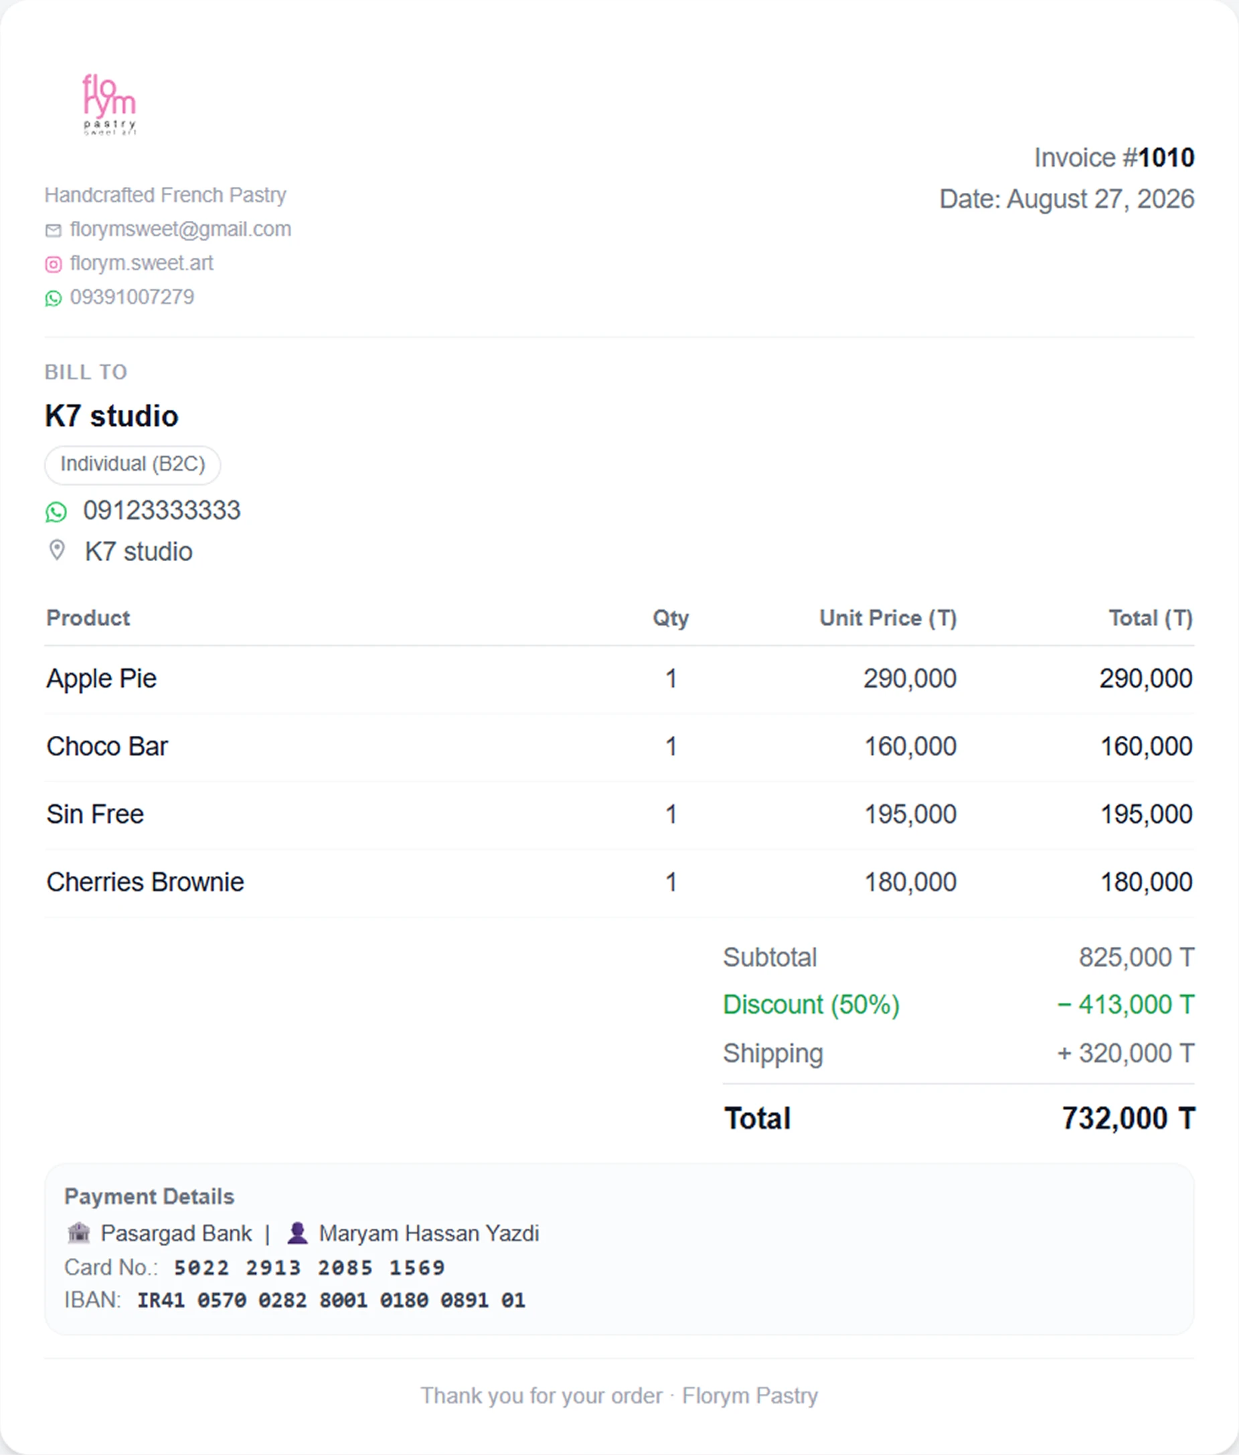Click the K7 studio customer name heading
Screen dimensions: 1239x1455
pyautogui.click(x=112, y=416)
